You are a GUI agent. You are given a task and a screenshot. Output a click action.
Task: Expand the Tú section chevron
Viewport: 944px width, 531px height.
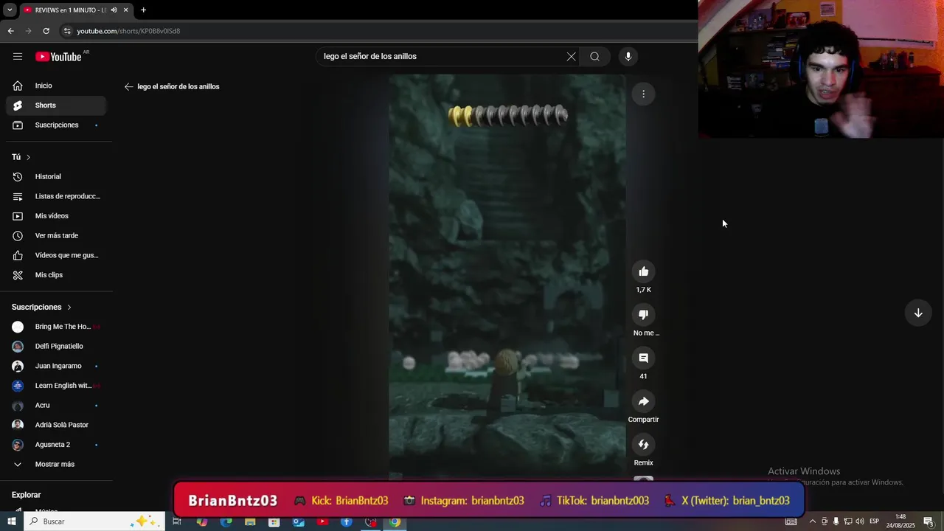coord(28,157)
